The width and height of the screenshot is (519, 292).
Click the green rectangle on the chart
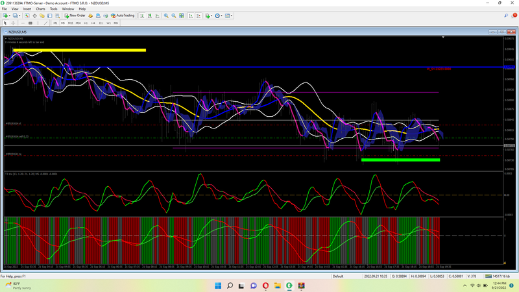coord(400,160)
